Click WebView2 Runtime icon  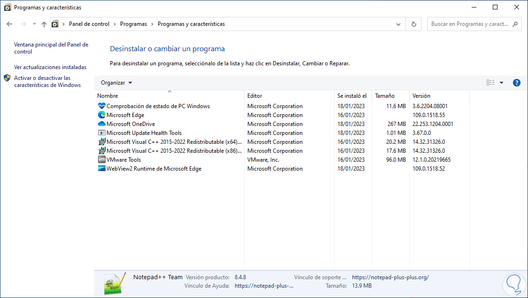point(102,169)
